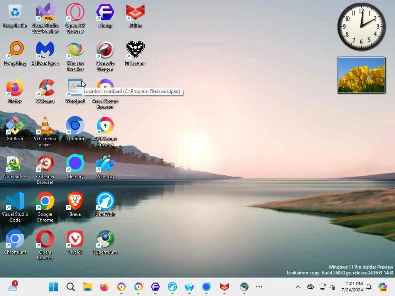Open the Windows Start menu
This screenshot has width=395, height=296.
pyautogui.click(x=53, y=287)
